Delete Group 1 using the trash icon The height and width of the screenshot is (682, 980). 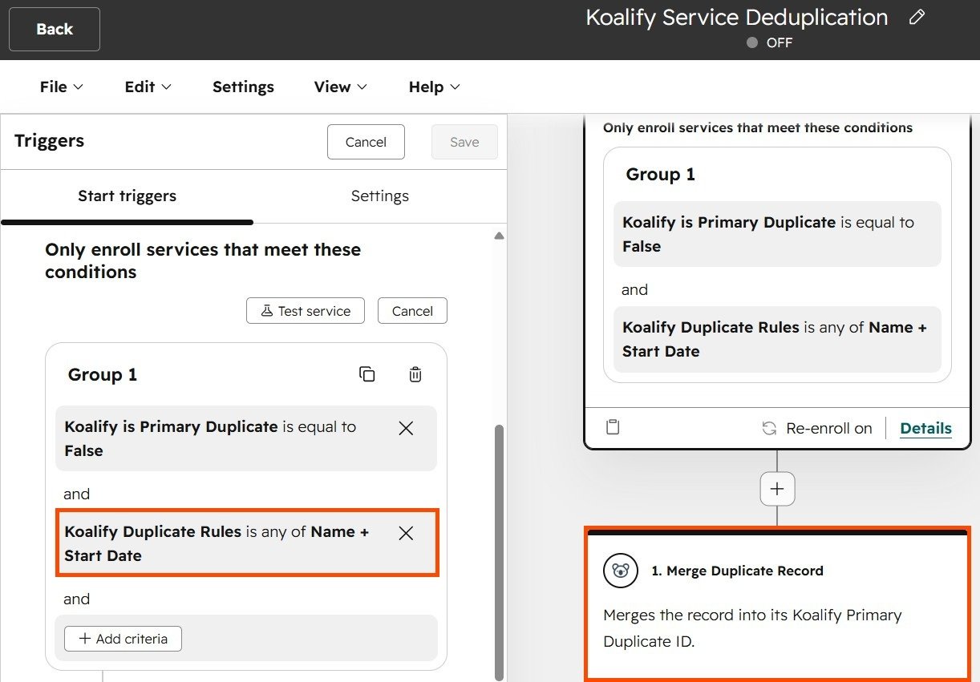415,374
